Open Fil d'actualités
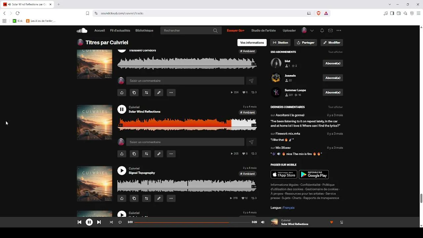This screenshot has height=238, width=423. [x=120, y=30]
